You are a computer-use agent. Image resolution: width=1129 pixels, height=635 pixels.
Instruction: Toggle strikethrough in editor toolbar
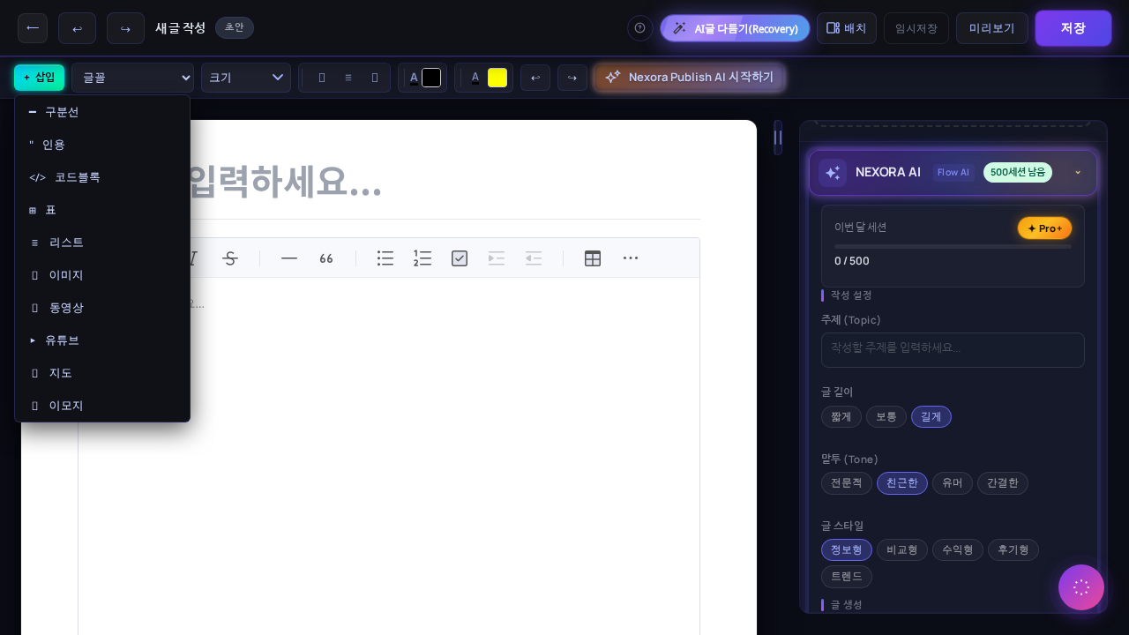coord(230,258)
